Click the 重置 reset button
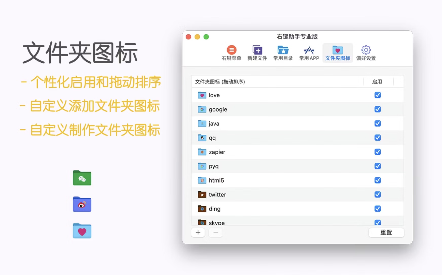This screenshot has height=275, width=442. point(386,232)
